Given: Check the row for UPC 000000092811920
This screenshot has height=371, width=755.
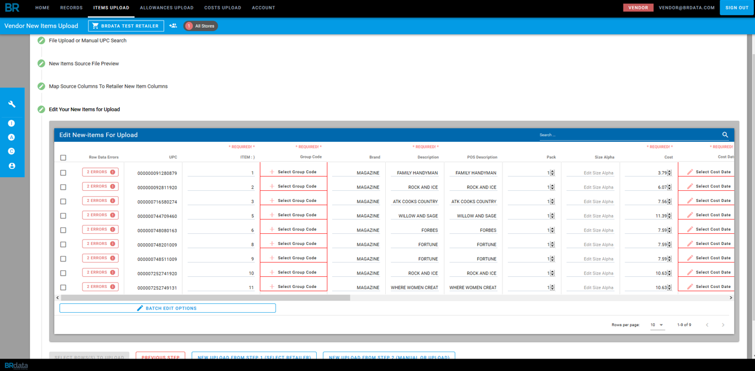Looking at the screenshot, I should click(63, 187).
